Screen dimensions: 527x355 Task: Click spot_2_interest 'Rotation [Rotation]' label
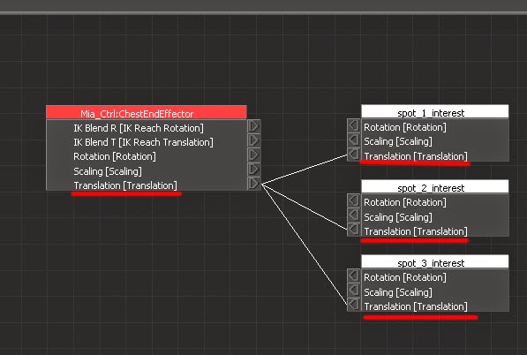405,202
